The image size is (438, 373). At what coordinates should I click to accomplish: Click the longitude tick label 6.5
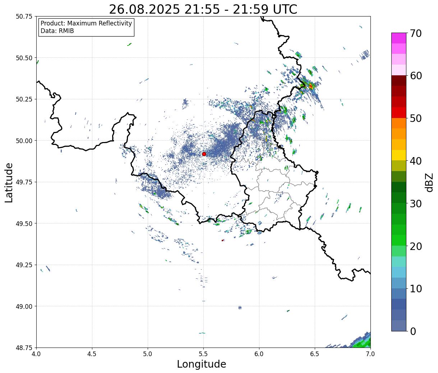tap(315, 354)
